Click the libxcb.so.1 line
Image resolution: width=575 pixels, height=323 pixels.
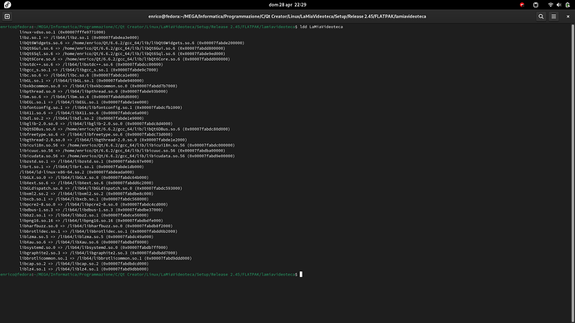(x=84, y=199)
